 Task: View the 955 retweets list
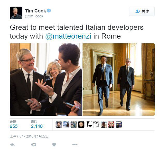pos(14,124)
